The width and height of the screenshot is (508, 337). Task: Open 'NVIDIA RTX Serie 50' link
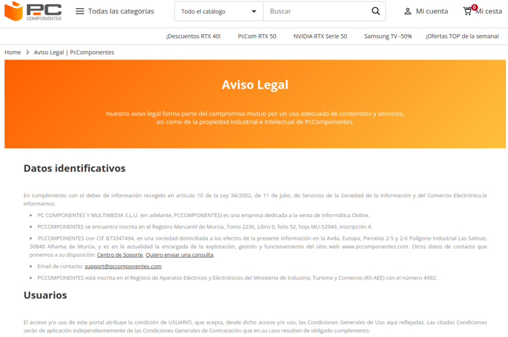tap(320, 36)
